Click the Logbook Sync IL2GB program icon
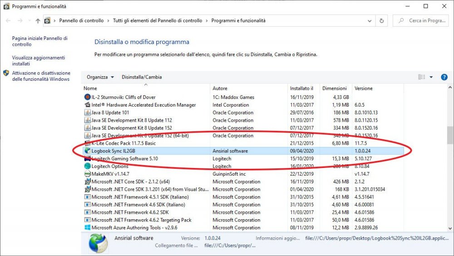The height and width of the screenshot is (256, 454). [x=88, y=151]
